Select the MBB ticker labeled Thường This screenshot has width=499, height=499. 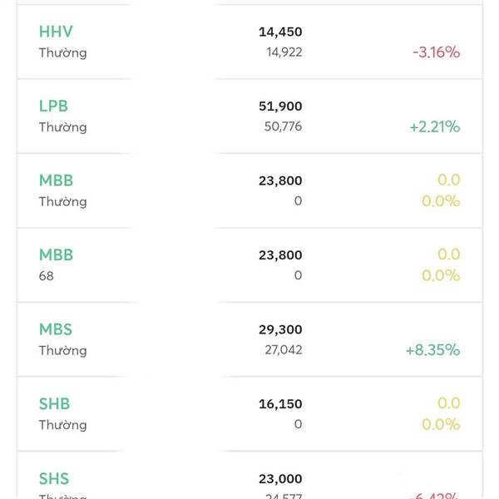(56, 180)
